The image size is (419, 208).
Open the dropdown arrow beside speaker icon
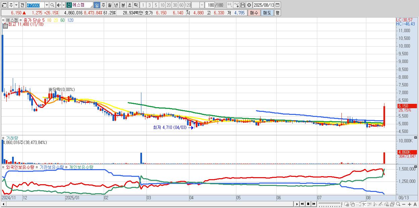[x=63, y=5]
